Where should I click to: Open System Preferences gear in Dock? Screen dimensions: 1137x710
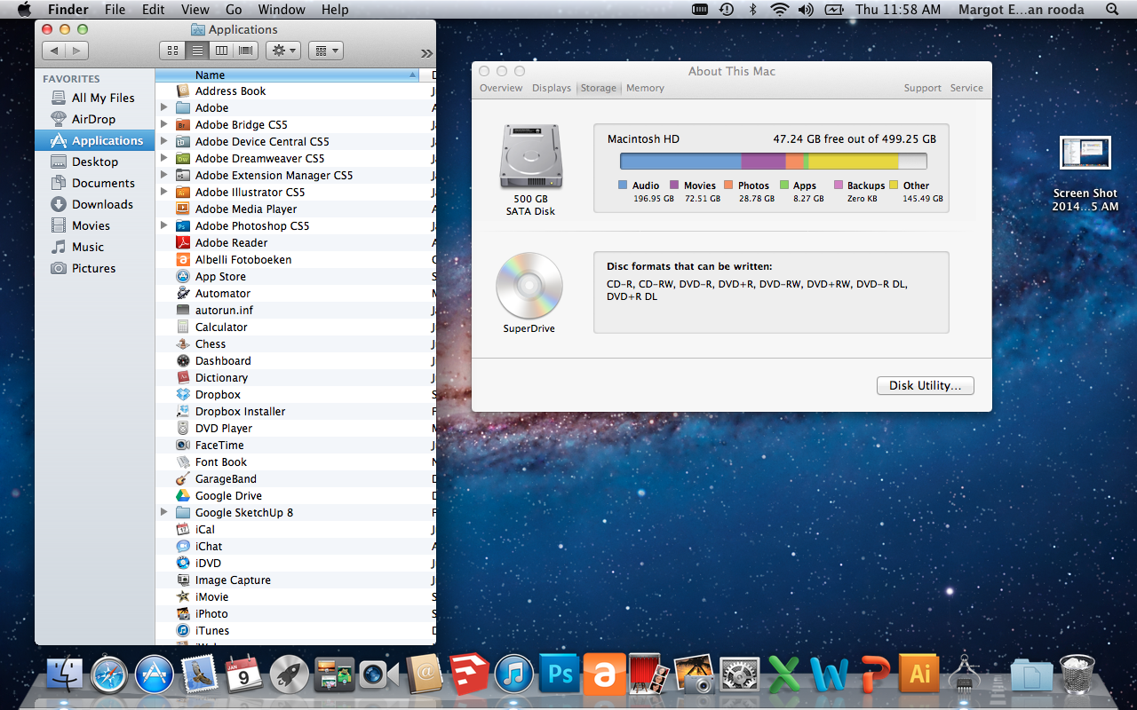point(739,675)
